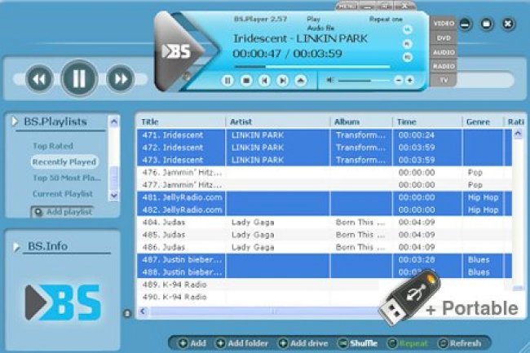The height and width of the screenshot is (353, 530).
Task: Toggle the PL playlist button
Action: point(408,44)
